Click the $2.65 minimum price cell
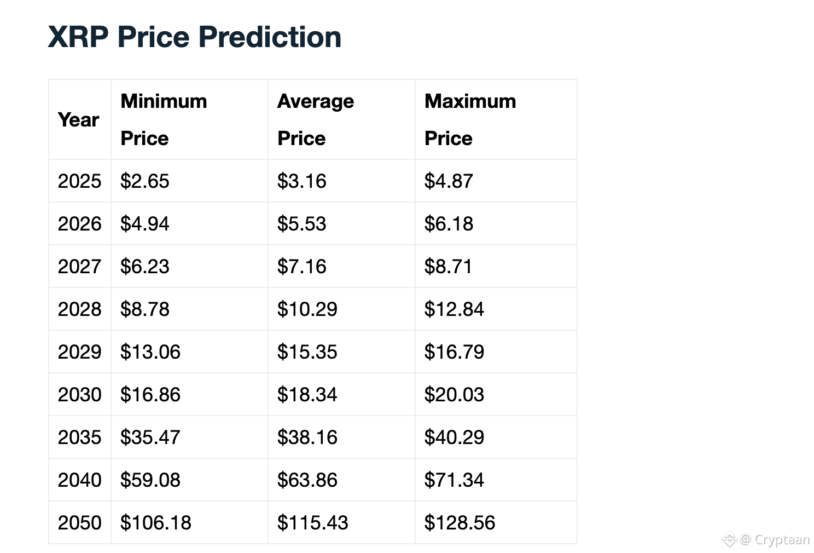The image size is (814, 553). (145, 181)
